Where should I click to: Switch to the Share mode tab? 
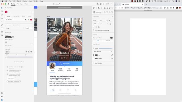(x=26, y=4)
